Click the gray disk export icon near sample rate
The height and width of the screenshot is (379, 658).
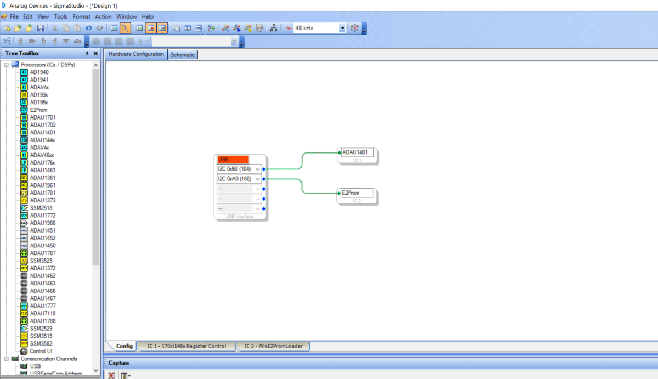pyautogui.click(x=259, y=27)
